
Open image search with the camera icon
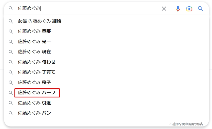pos(189,9)
